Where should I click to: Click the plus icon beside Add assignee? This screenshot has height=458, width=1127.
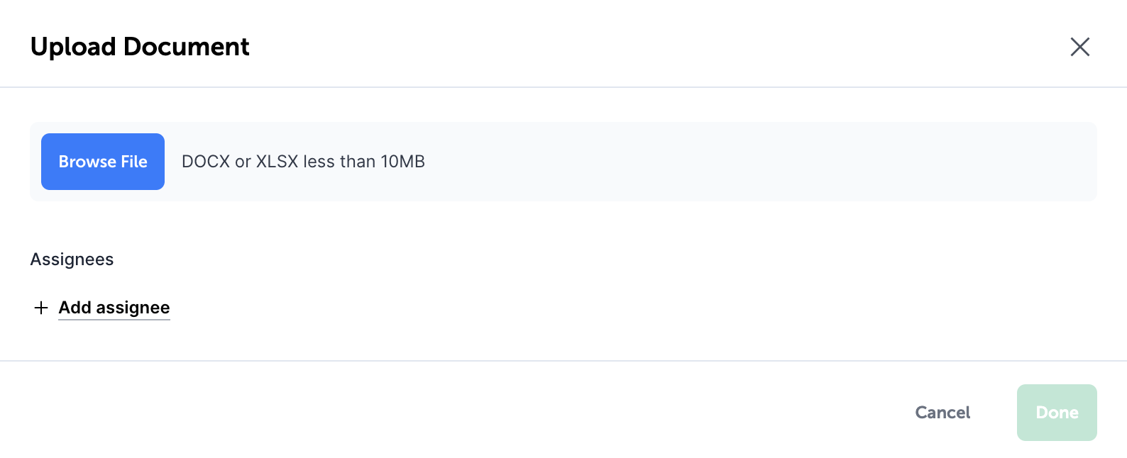click(x=41, y=308)
